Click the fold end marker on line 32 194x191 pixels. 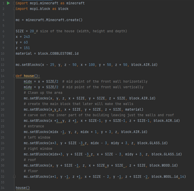14,177
